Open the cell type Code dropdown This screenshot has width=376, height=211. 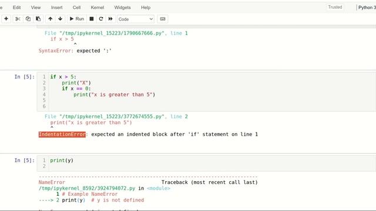136,19
